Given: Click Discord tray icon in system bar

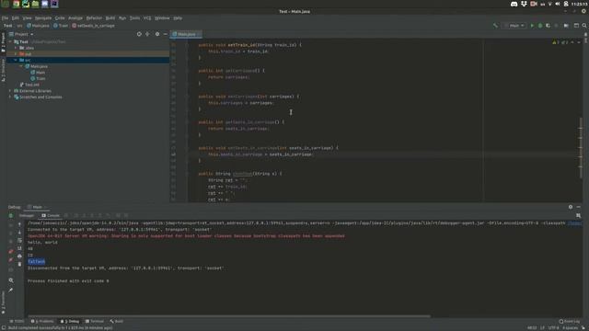Looking at the screenshot, I should click(x=514, y=4).
